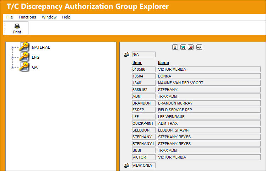
Task: Click name ADM-TRAX
Action: pyautogui.click(x=209, y=123)
